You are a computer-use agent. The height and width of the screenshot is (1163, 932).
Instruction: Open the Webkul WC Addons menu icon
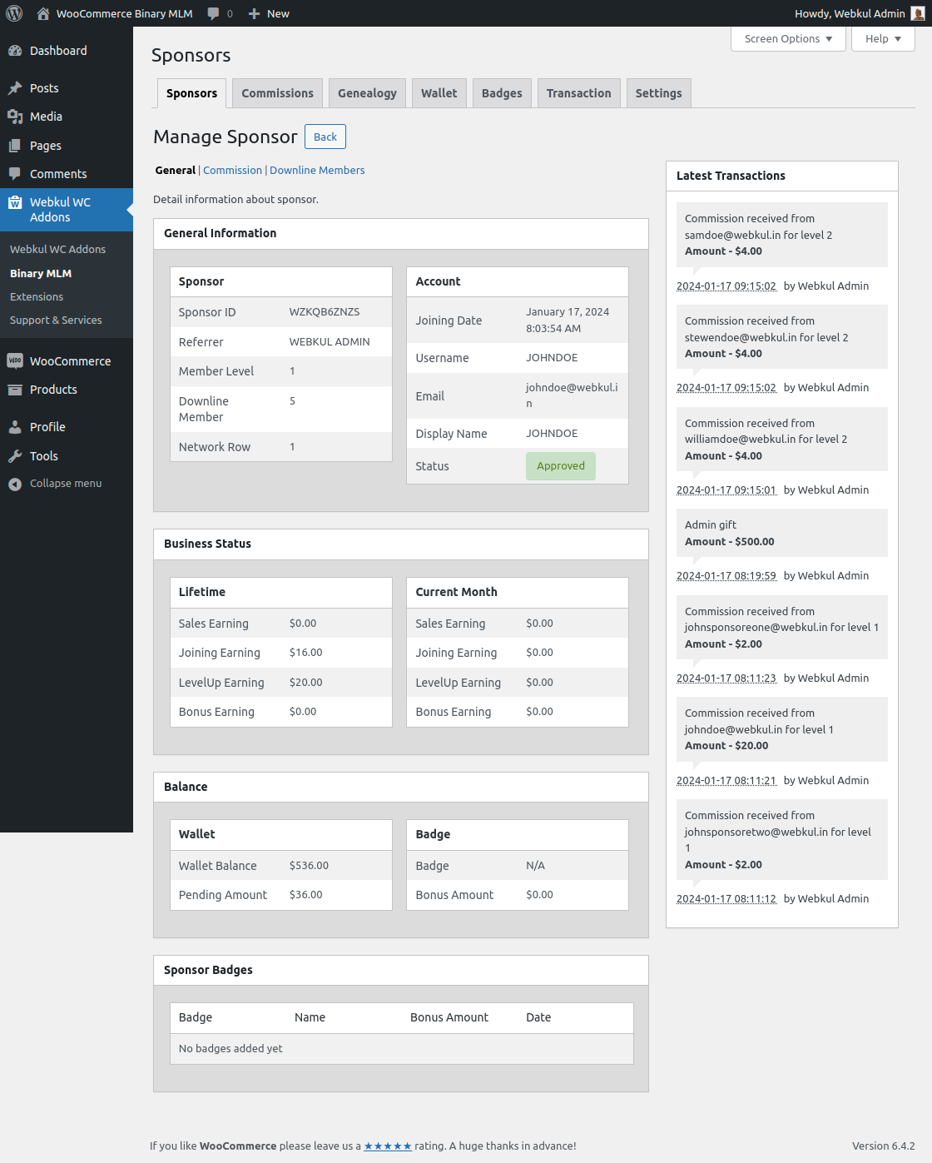tap(15, 202)
